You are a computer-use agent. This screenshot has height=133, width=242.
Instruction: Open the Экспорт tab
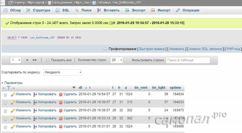[x=135, y=10]
